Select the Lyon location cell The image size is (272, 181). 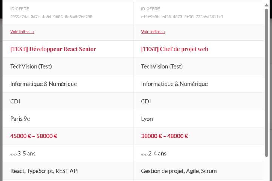[199, 119]
